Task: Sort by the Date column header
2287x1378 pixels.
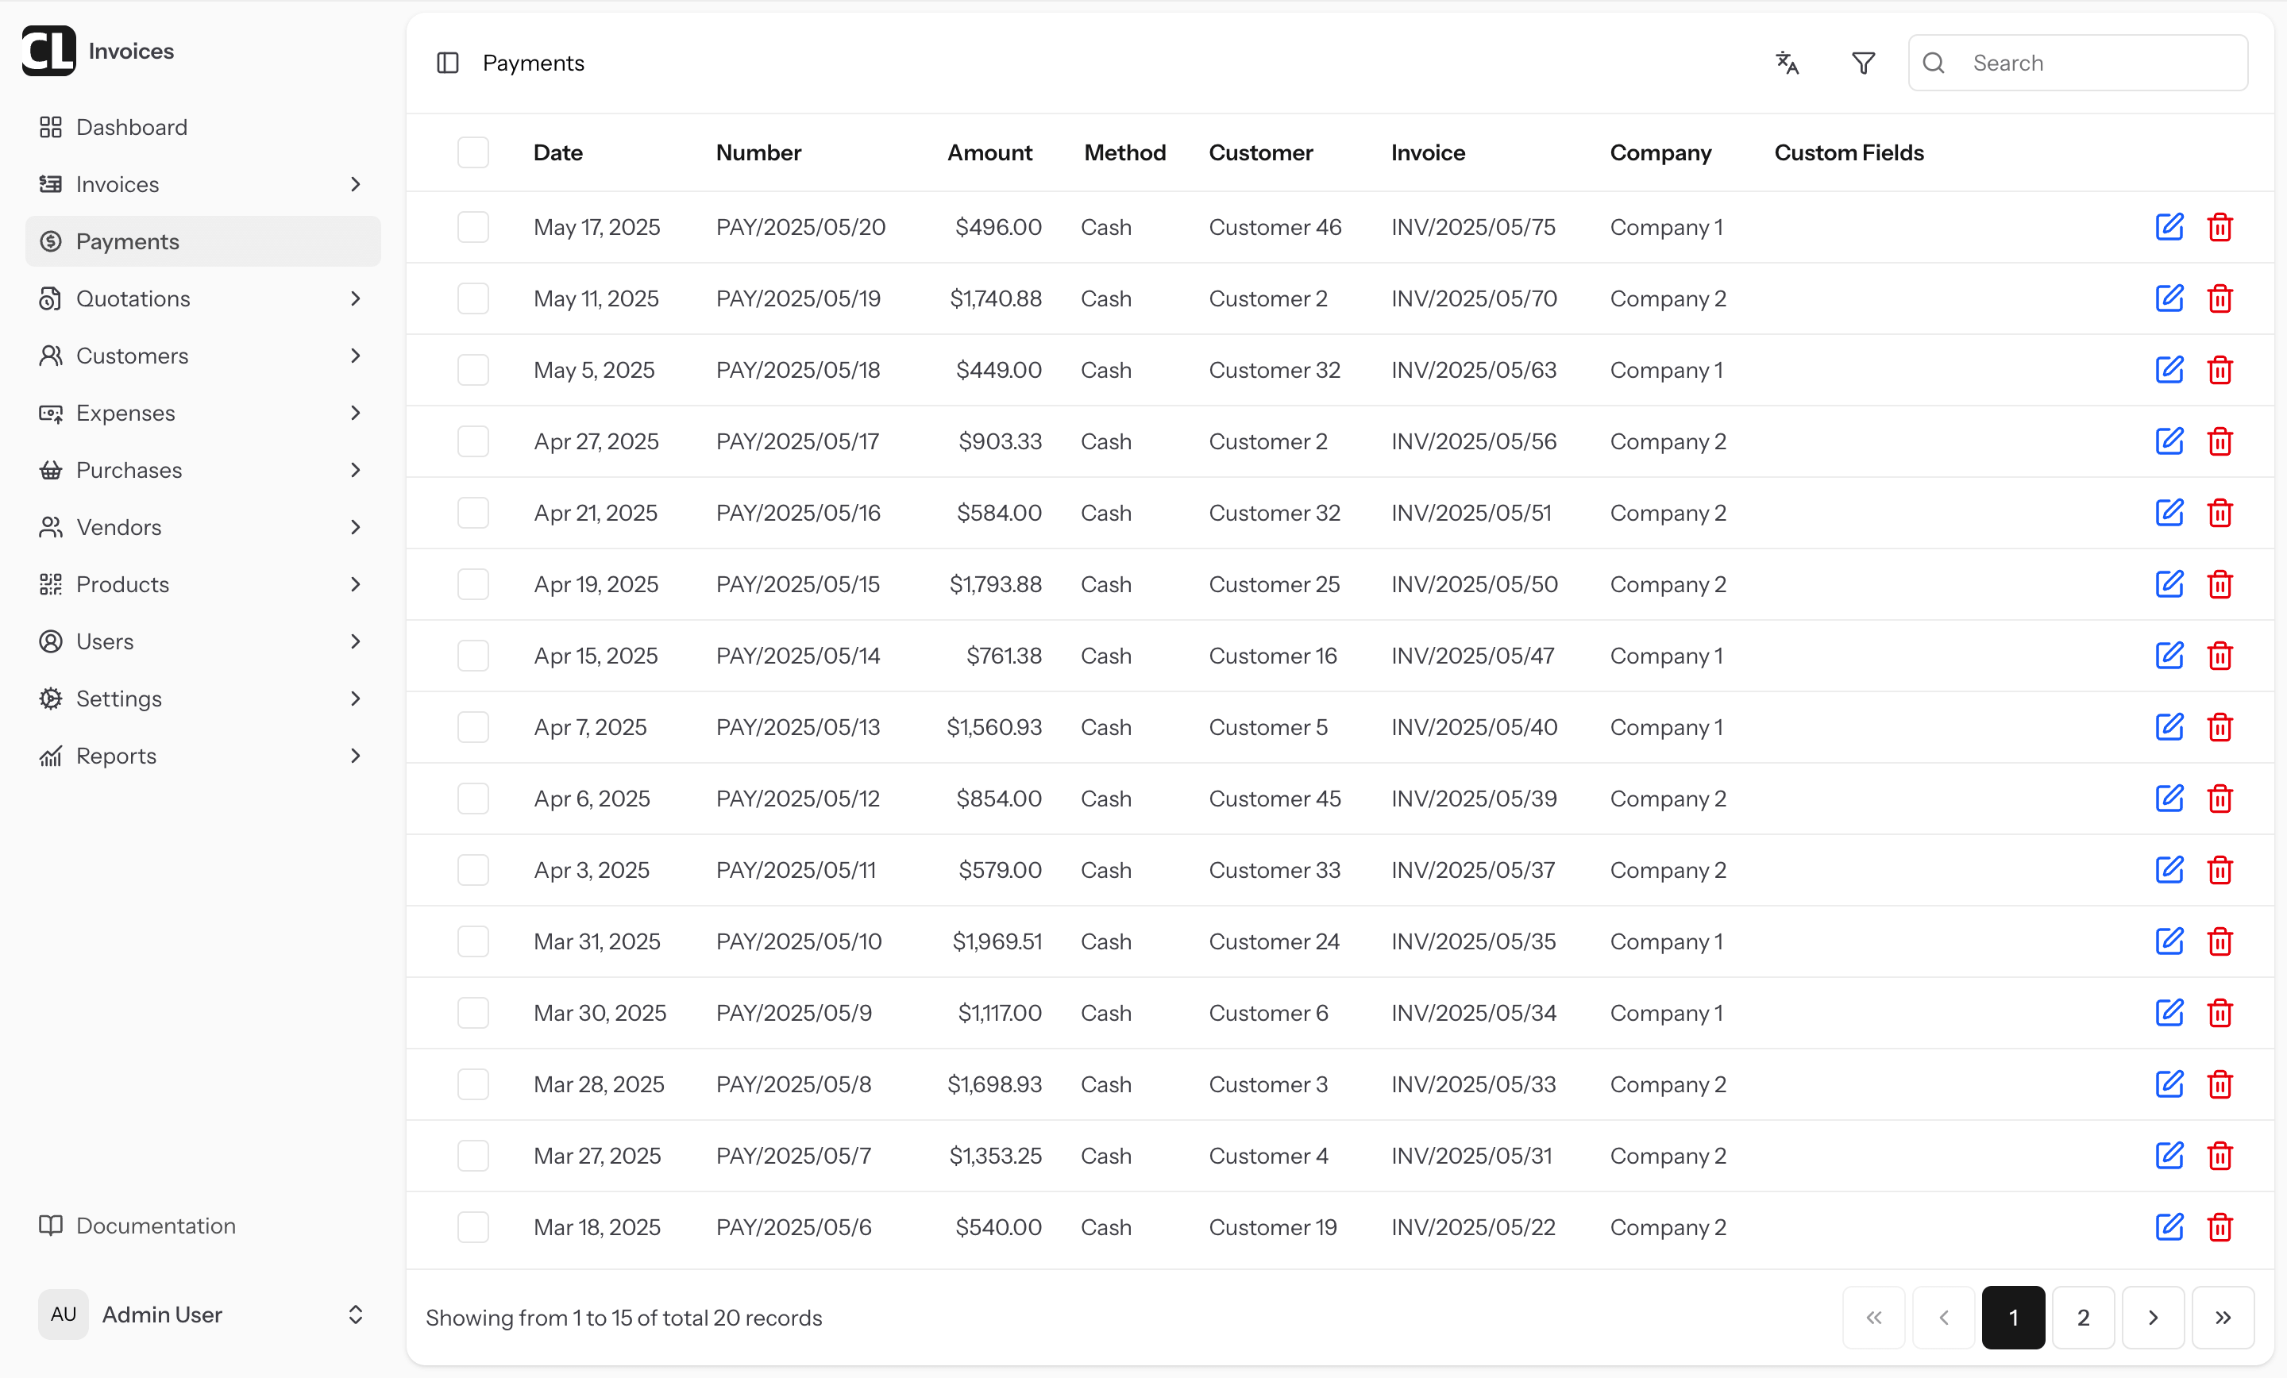Action: point(557,152)
